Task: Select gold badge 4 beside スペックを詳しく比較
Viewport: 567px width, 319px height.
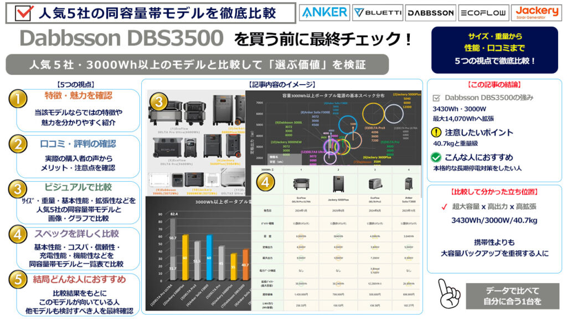Action: click(x=18, y=234)
